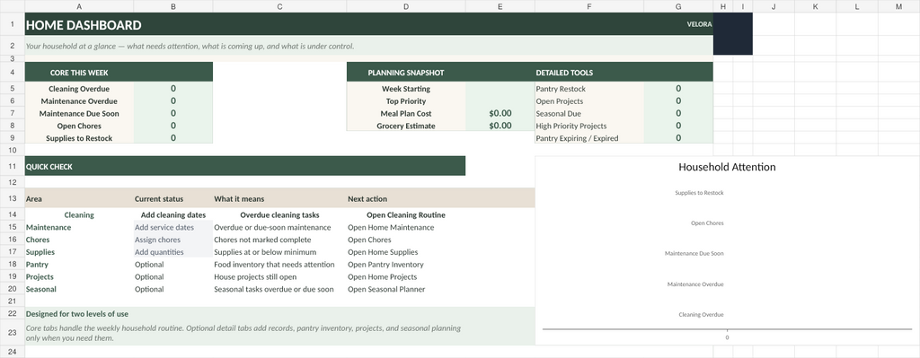Click the Pantry Restock label
The height and width of the screenshot is (358, 920).
tap(589, 89)
